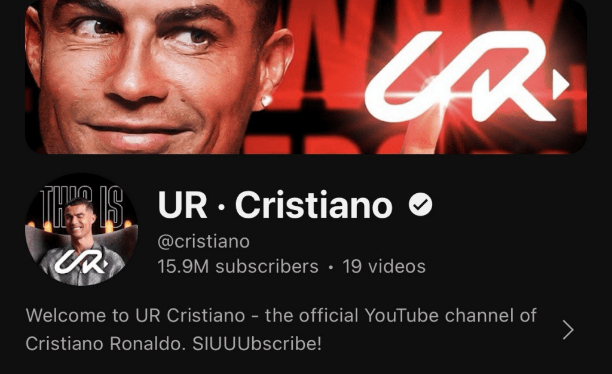Click the sparkling earring in the banner photo
Viewport: 612px width, 374px height.
coord(266,101)
